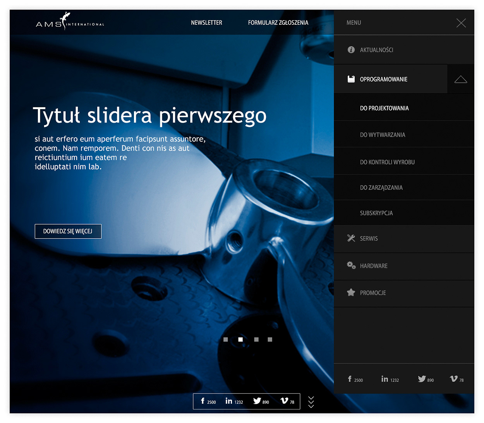Click the wrench icon beside Serwis
The height and width of the screenshot is (423, 484).
[x=351, y=238]
